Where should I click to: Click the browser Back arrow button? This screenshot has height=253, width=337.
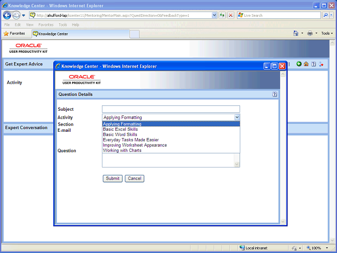pos(7,15)
